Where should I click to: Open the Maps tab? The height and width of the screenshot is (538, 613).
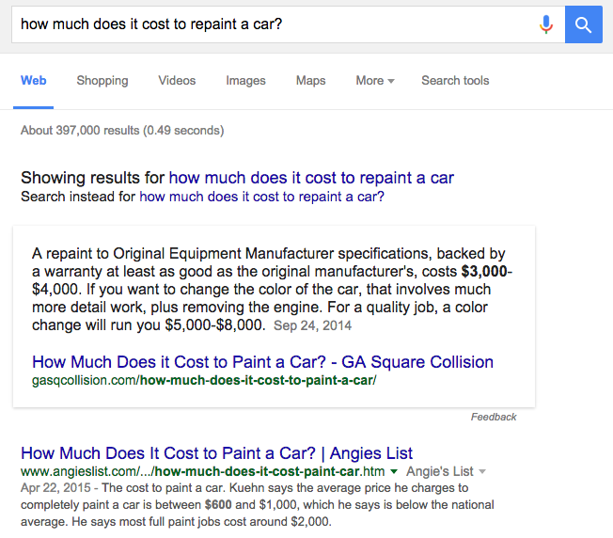[x=310, y=81]
